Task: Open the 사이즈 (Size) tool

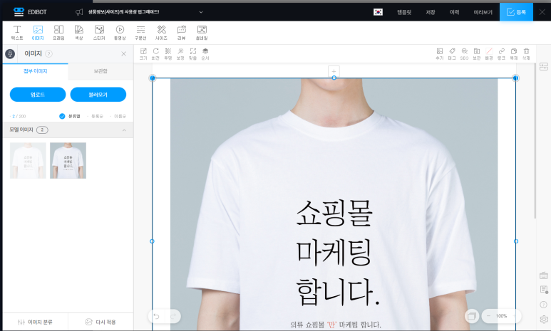Action: (x=161, y=33)
